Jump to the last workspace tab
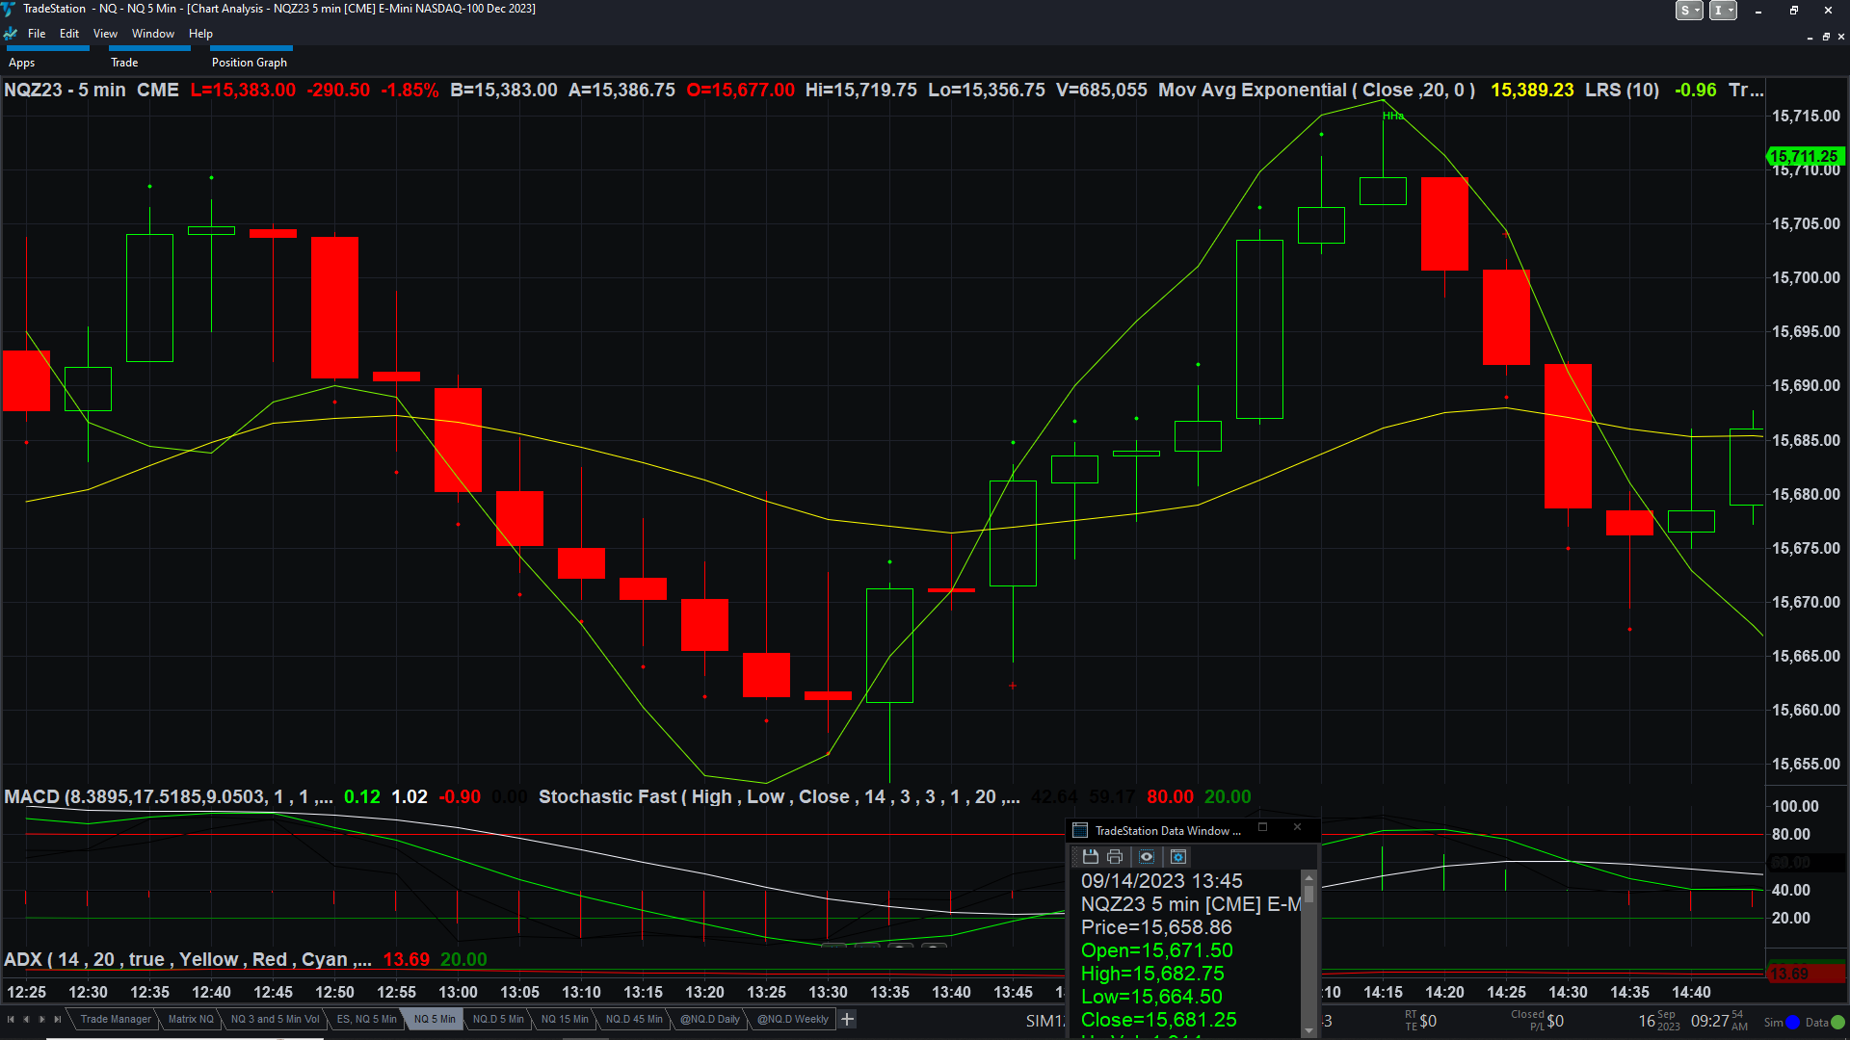This screenshot has width=1850, height=1040. click(x=58, y=1020)
